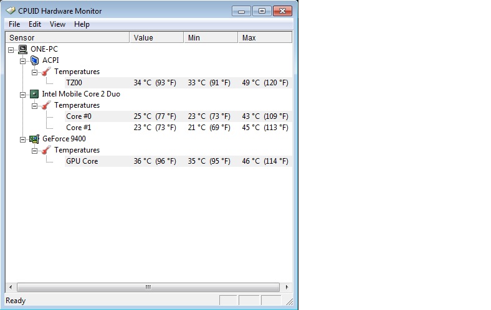Viewport: 491px width, 310px height.
Task: Click the horizontal scrollbar thumb
Action: click(148, 287)
